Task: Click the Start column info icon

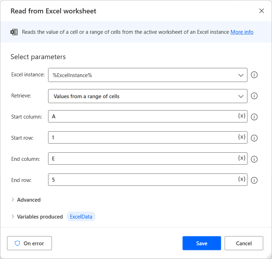Action: pyautogui.click(x=254, y=117)
